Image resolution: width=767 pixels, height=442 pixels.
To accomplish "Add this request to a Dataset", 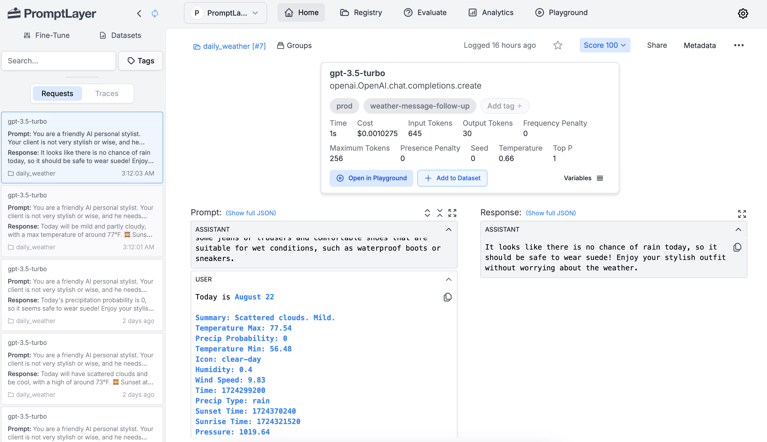I will 452,178.
